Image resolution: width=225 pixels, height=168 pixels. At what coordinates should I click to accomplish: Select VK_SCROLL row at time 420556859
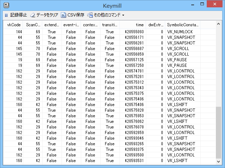pyautogui.click(x=109, y=54)
